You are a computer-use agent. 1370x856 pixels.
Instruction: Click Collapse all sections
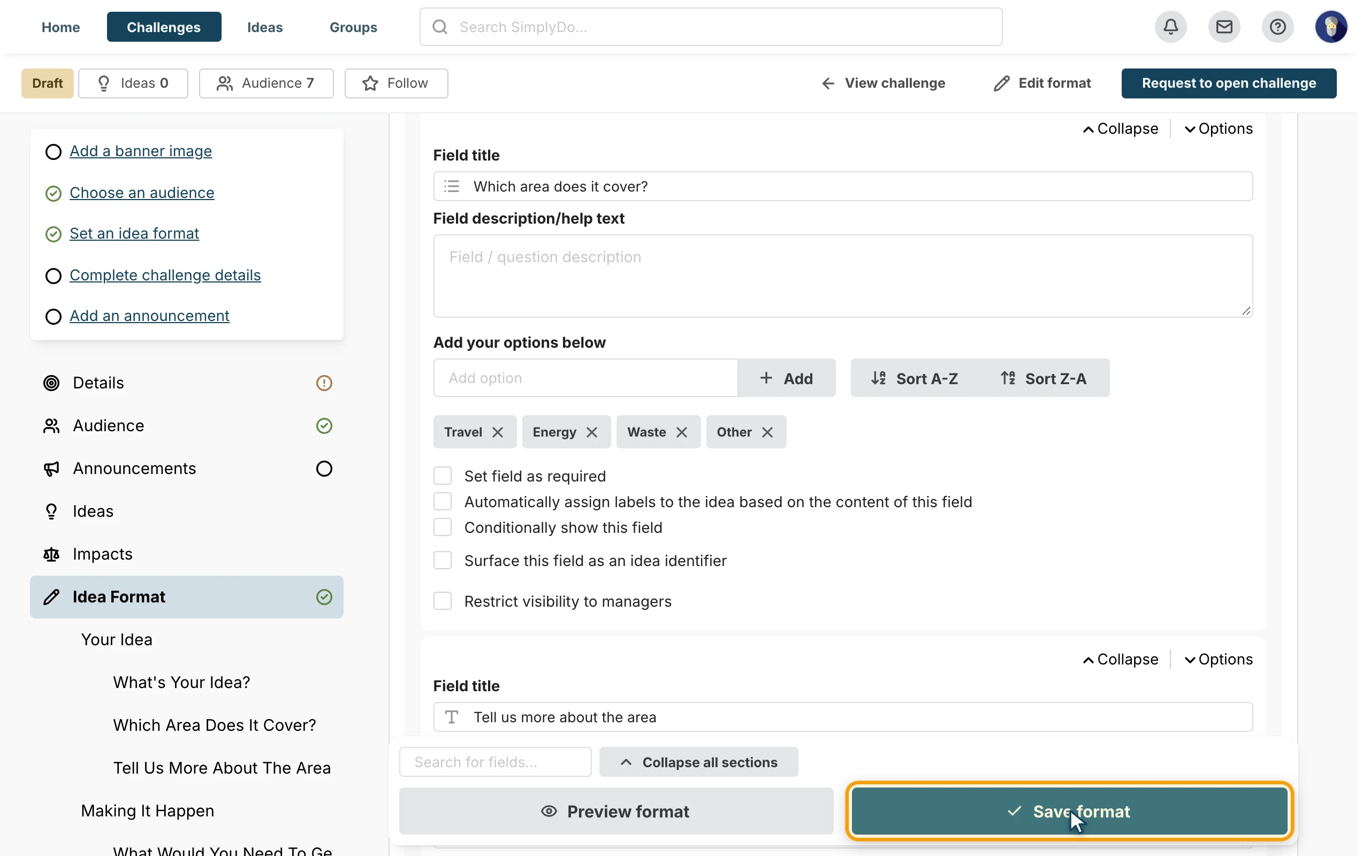click(698, 762)
